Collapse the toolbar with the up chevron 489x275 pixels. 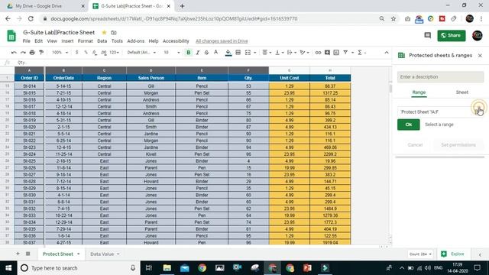pos(387,53)
